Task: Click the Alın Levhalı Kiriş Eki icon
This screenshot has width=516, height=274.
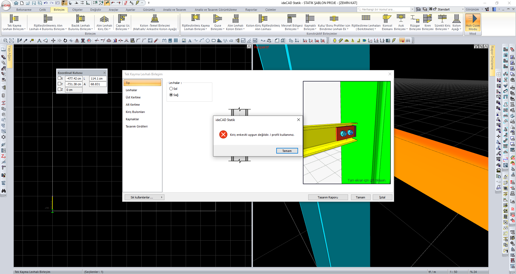Action: [x=104, y=19]
